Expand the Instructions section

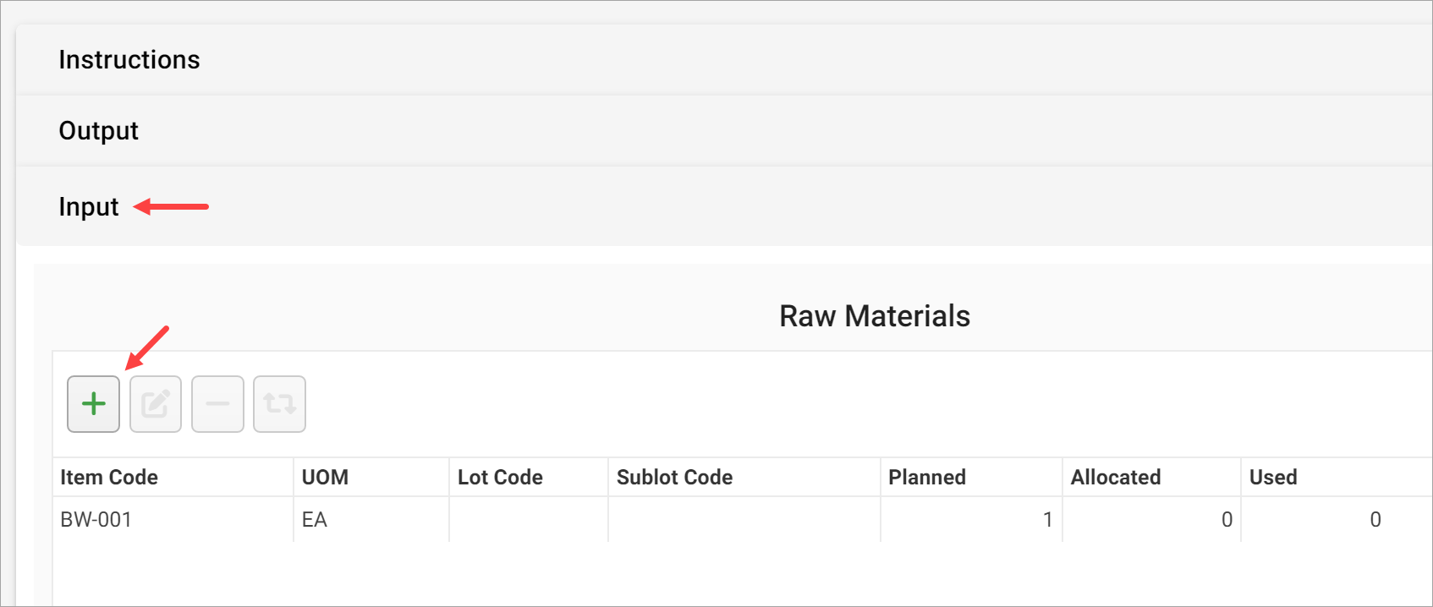point(129,59)
